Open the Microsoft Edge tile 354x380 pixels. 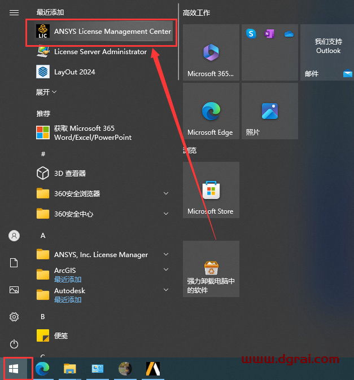point(211,111)
